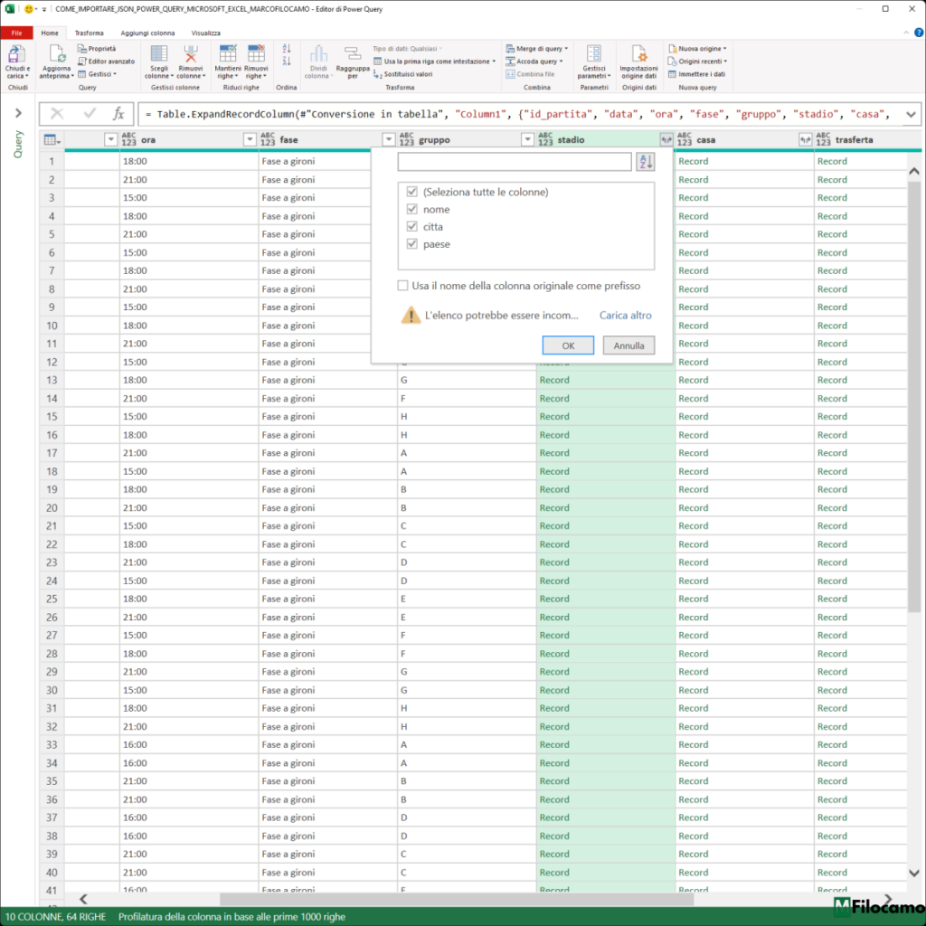
Task: Open the fase column filter dropdown
Action: [x=389, y=140]
